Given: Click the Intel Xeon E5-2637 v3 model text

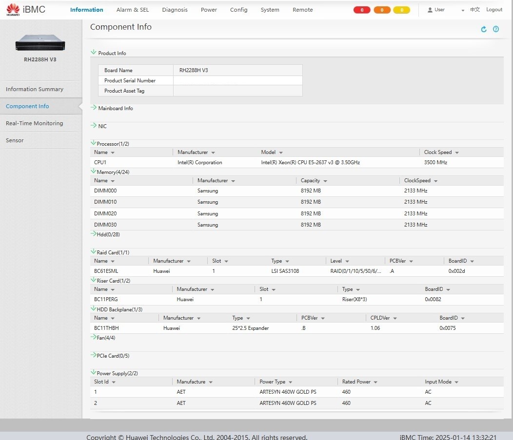Looking at the screenshot, I should point(311,162).
